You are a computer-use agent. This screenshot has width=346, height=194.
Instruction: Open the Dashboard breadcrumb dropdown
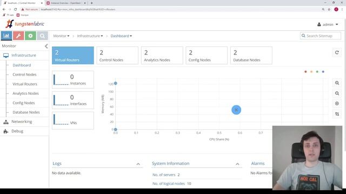[121, 36]
